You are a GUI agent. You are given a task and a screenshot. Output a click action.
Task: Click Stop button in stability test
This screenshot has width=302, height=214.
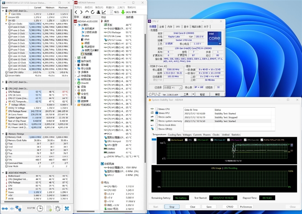coord(172,207)
